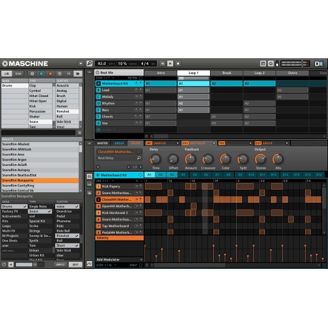Viewport: 328px width, 328px height.
Task: Click the Beat Delay preset magnifier icon
Action: [x=138, y=158]
